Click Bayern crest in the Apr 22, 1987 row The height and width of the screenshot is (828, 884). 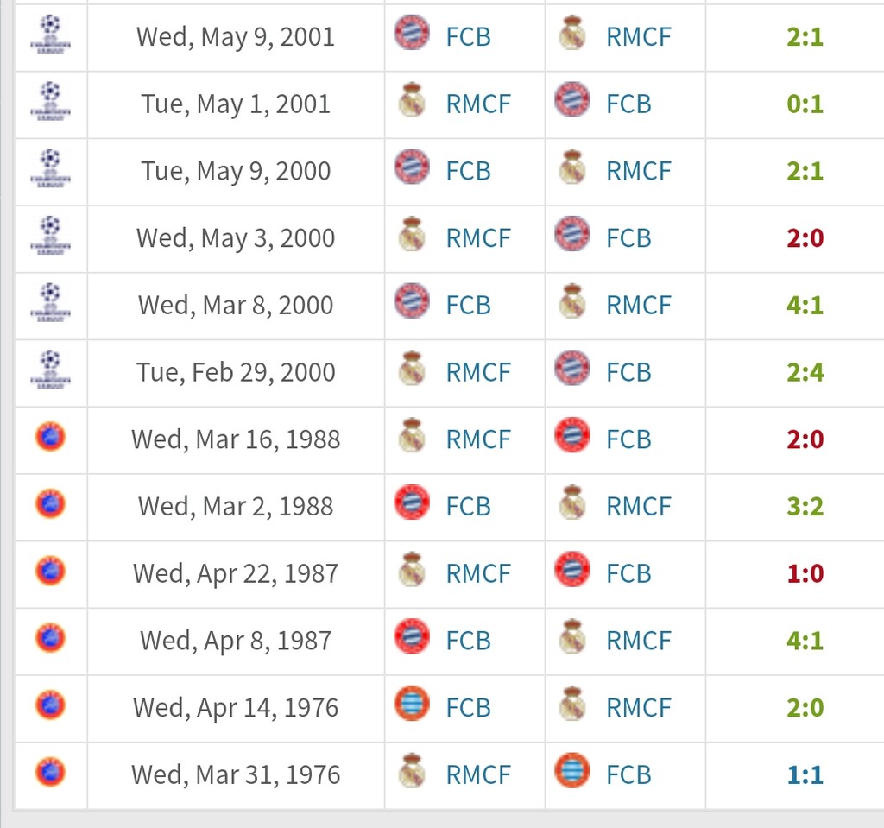pyautogui.click(x=571, y=571)
